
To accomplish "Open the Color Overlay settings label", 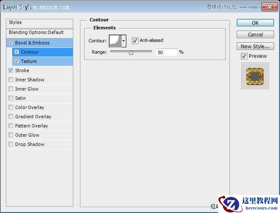I will [29, 108].
